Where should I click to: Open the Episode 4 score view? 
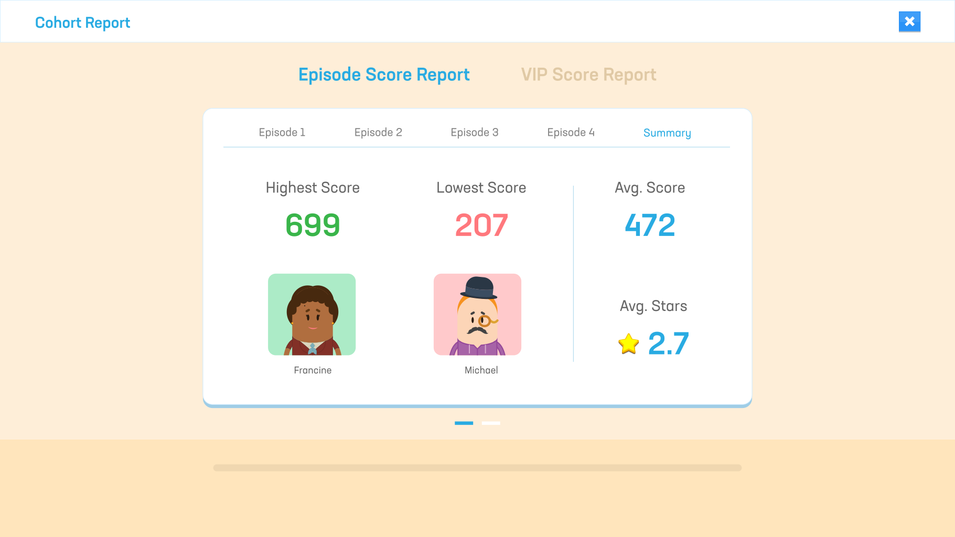pos(571,132)
